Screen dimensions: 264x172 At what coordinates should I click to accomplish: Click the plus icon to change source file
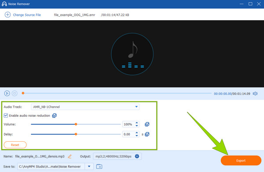(7, 15)
